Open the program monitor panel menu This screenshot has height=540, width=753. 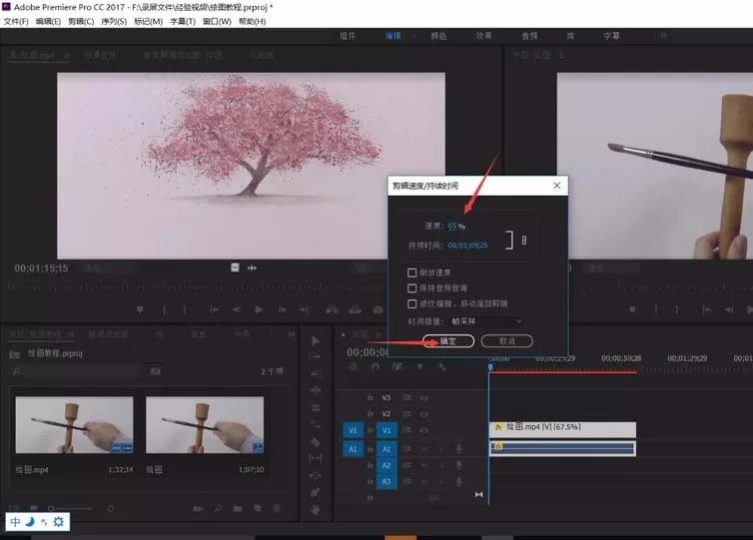561,56
